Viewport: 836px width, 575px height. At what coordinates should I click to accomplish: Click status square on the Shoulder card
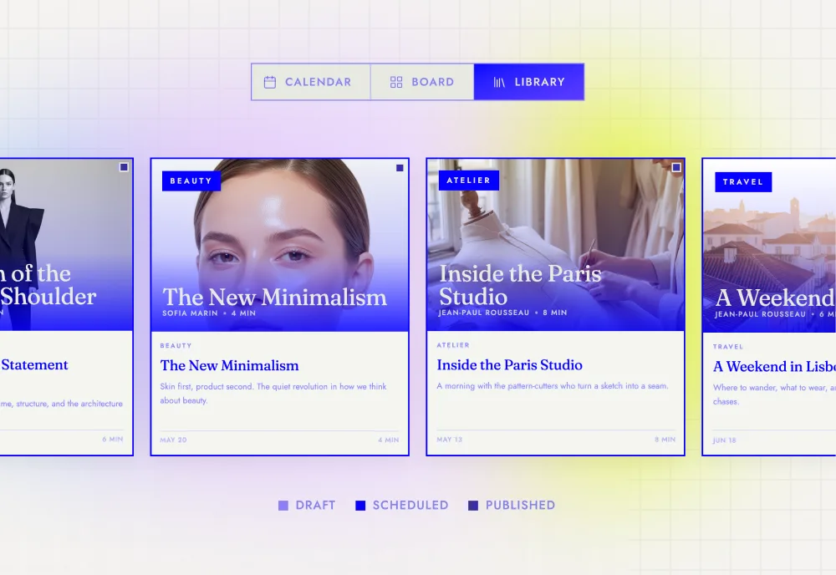point(124,167)
